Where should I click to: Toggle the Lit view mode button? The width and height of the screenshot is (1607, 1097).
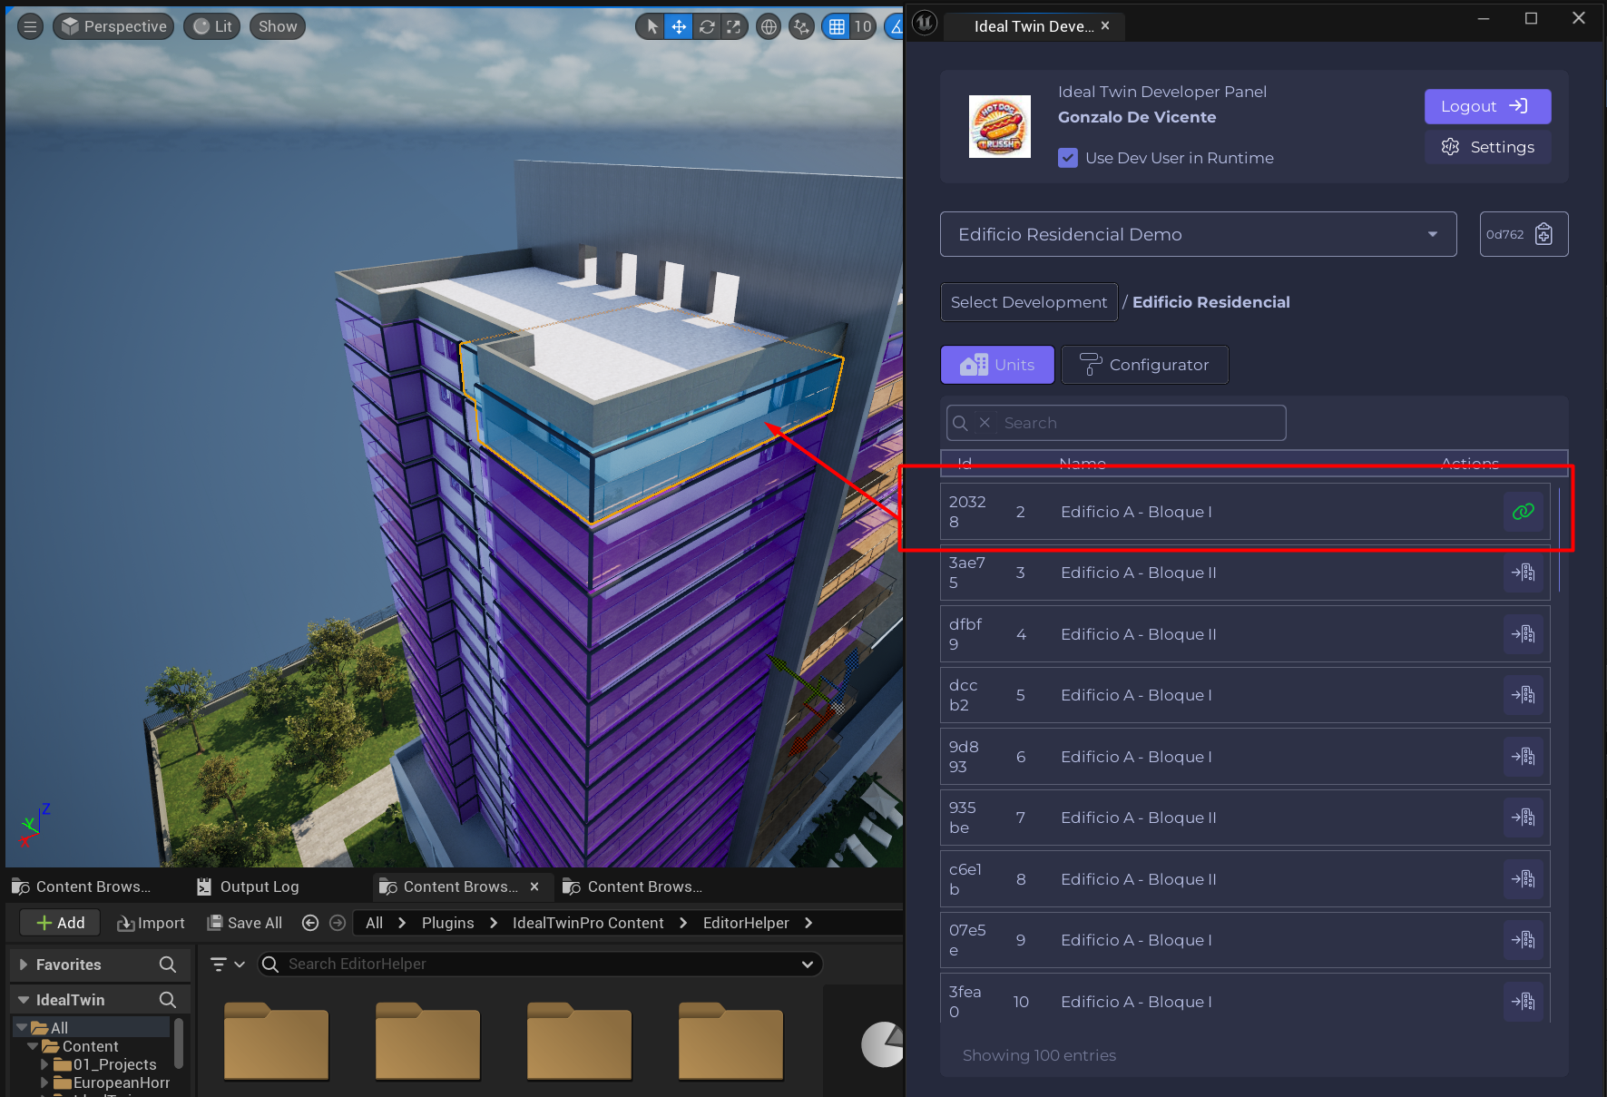(212, 26)
